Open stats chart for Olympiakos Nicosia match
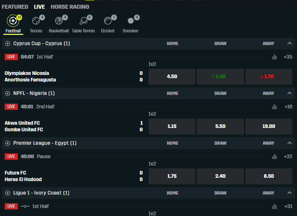 (x=274, y=57)
